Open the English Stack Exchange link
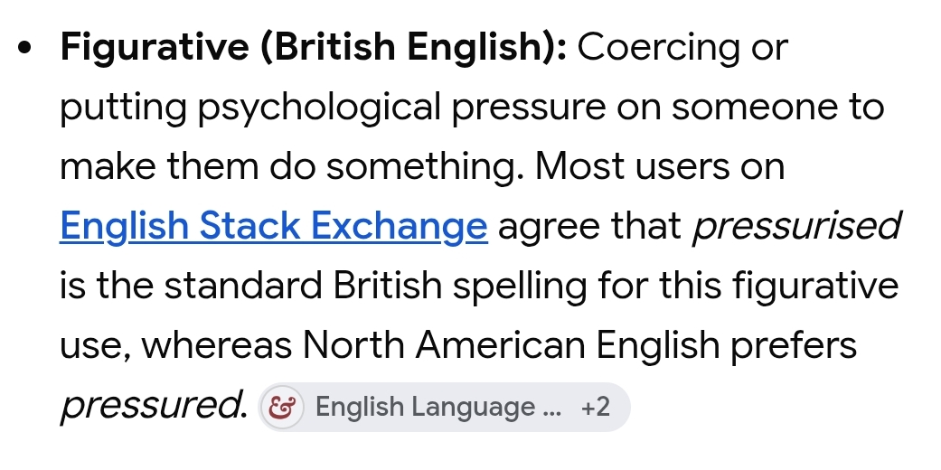Viewport: 941px width, 470px height. (x=274, y=226)
